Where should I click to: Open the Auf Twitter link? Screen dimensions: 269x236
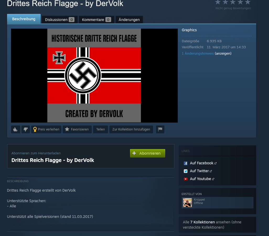click(x=199, y=171)
